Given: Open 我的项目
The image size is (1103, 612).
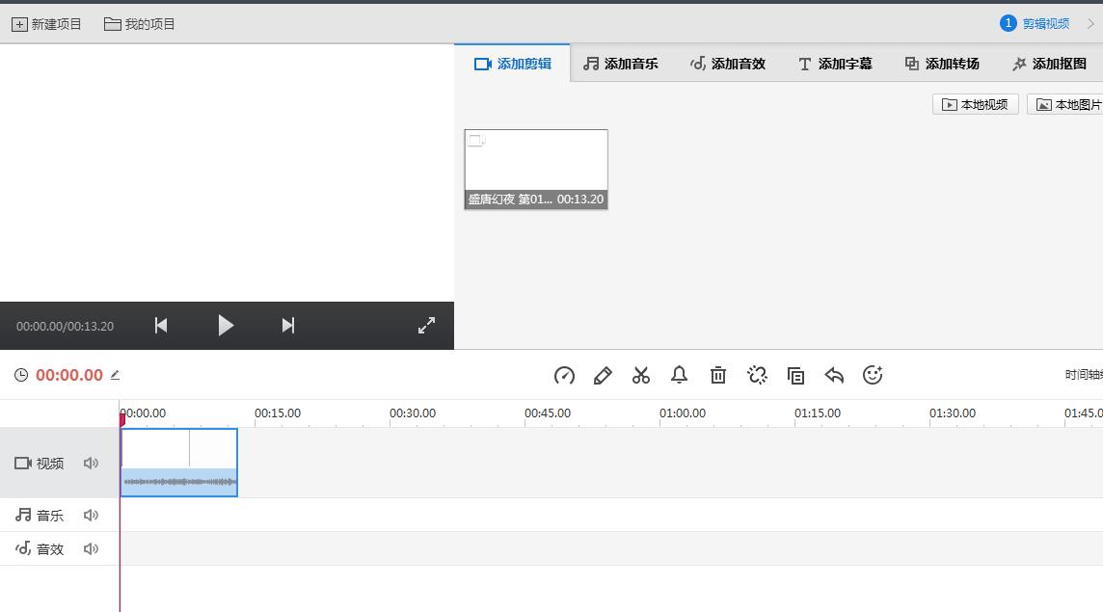Looking at the screenshot, I should (x=139, y=24).
